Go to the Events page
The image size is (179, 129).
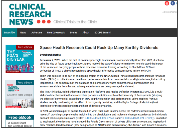tap(74, 32)
